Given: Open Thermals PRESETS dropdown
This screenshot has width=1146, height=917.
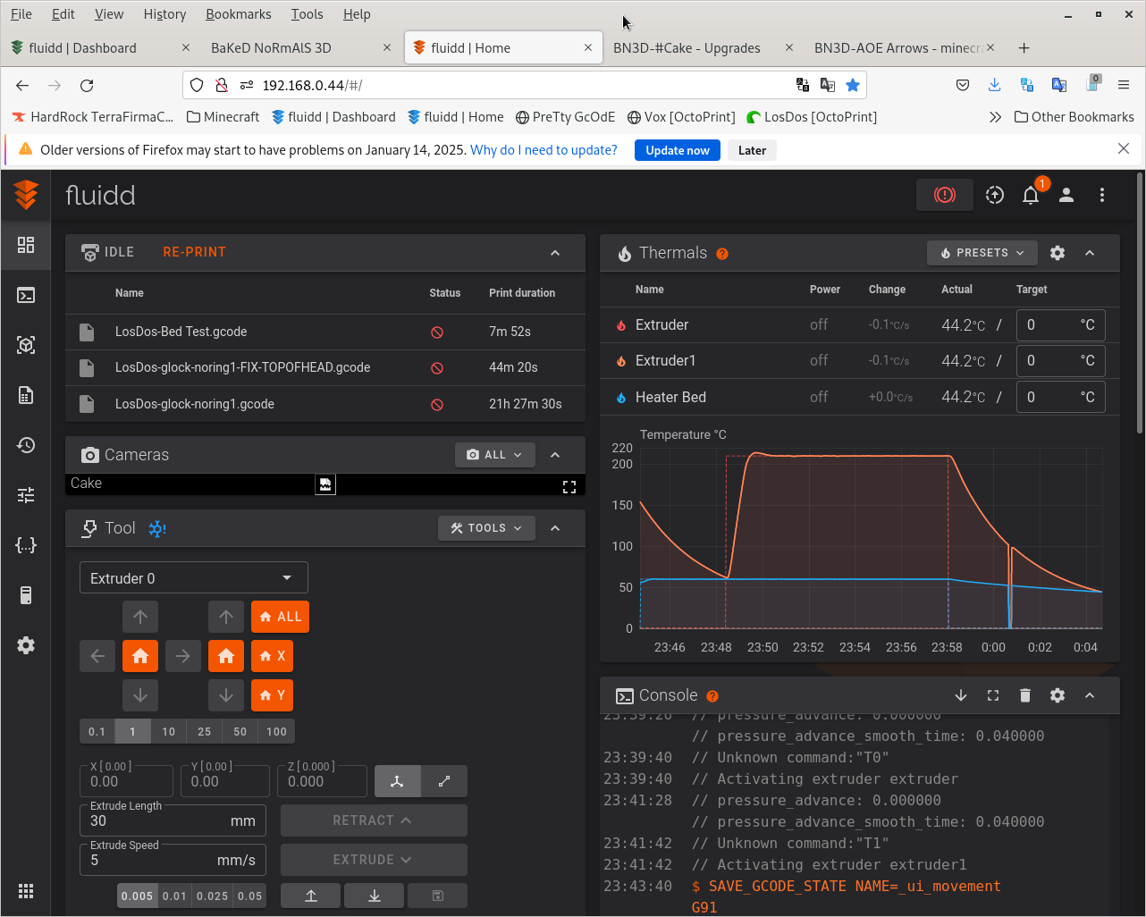Looking at the screenshot, I should pyautogui.click(x=982, y=253).
